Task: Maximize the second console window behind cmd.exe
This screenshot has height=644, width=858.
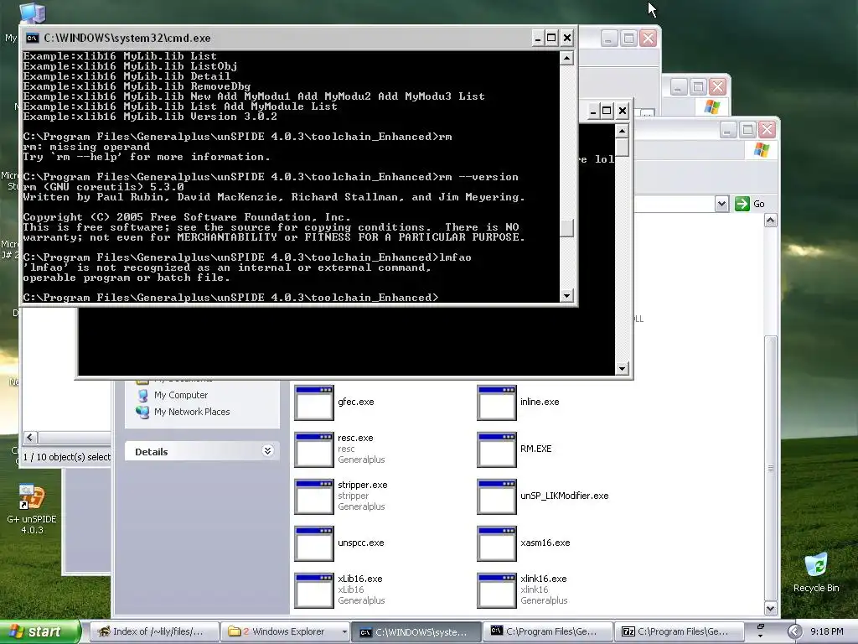Action: click(x=607, y=112)
